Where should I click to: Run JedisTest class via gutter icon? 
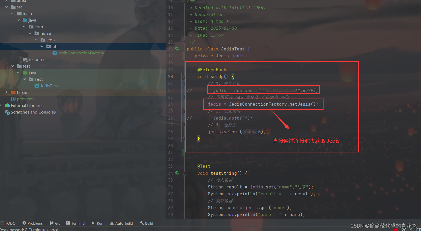click(x=177, y=49)
